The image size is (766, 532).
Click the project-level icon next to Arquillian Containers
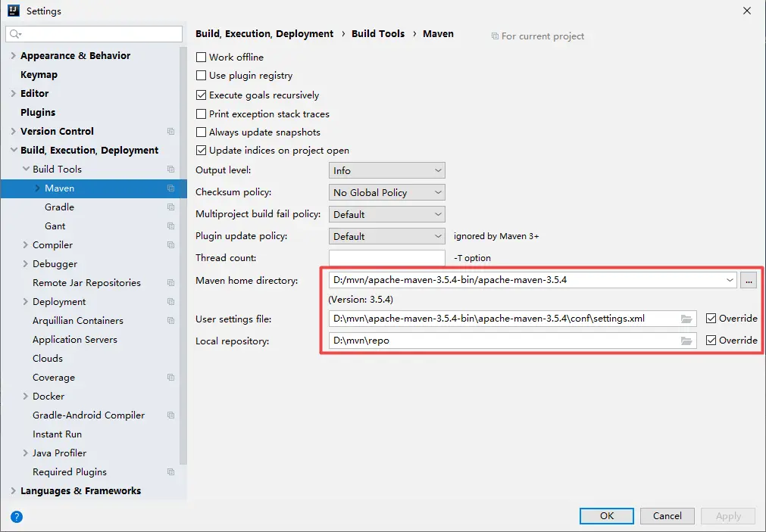170,320
